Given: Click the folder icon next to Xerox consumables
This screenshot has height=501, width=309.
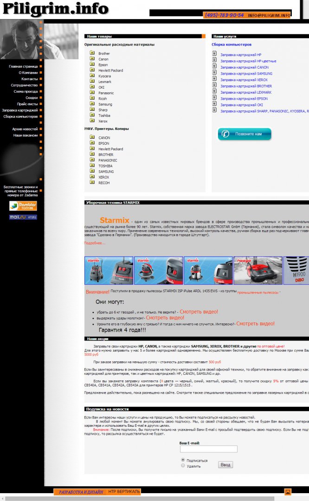Looking at the screenshot, I should coord(92,121).
